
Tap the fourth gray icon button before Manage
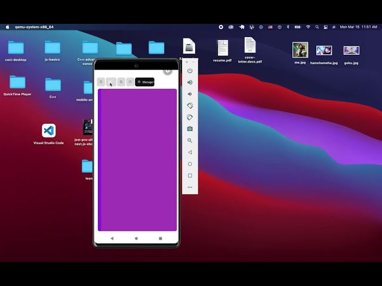point(130,82)
